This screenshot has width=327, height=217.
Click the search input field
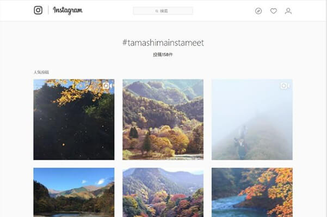163,11
